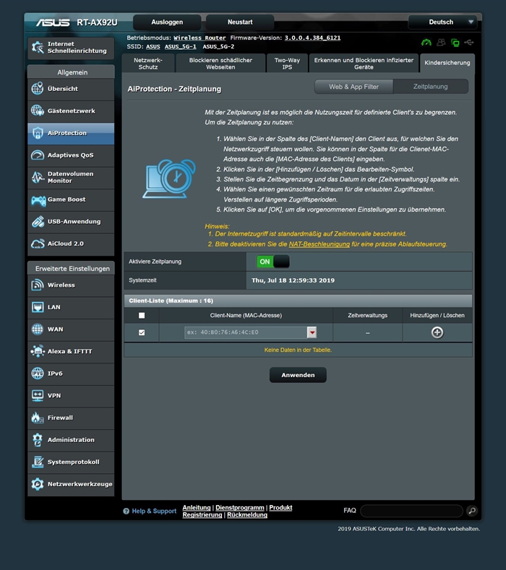The width and height of the screenshot is (506, 570).
Task: Open Anleitung link in footer
Action: 197,507
